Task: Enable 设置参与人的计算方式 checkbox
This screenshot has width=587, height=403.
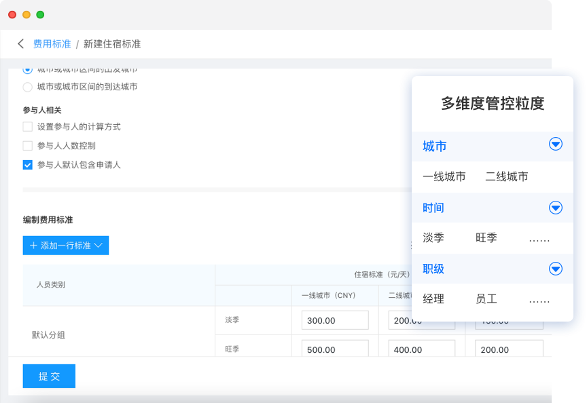Action: (x=27, y=127)
